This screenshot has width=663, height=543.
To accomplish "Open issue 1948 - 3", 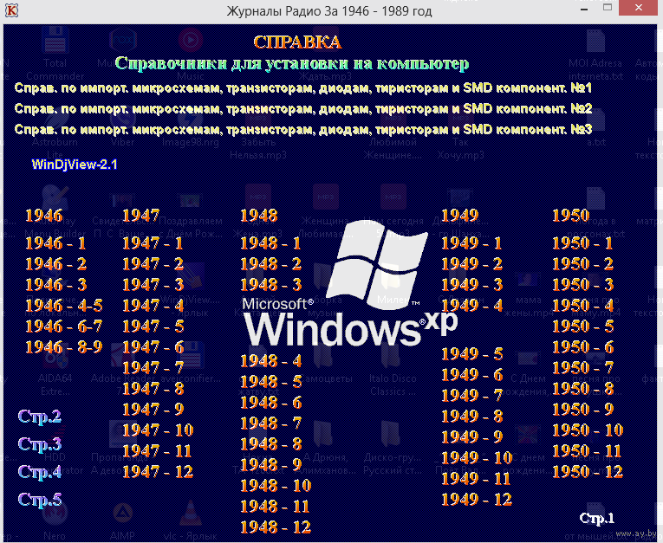I will point(270,285).
